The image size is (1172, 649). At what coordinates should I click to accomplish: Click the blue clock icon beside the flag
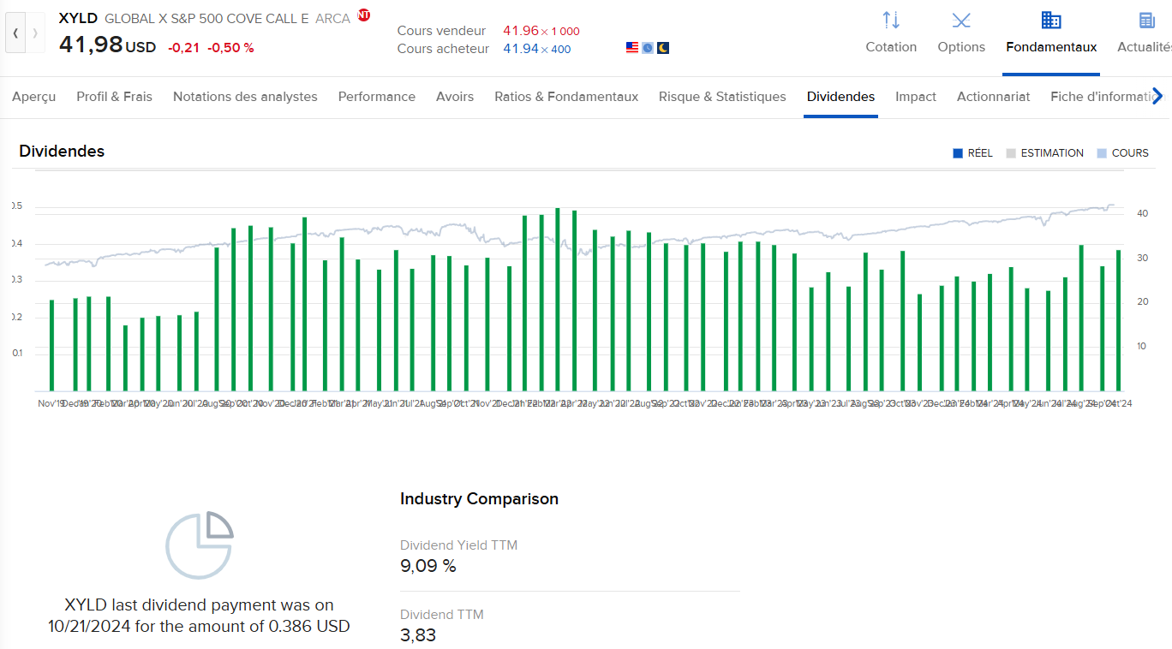click(648, 48)
